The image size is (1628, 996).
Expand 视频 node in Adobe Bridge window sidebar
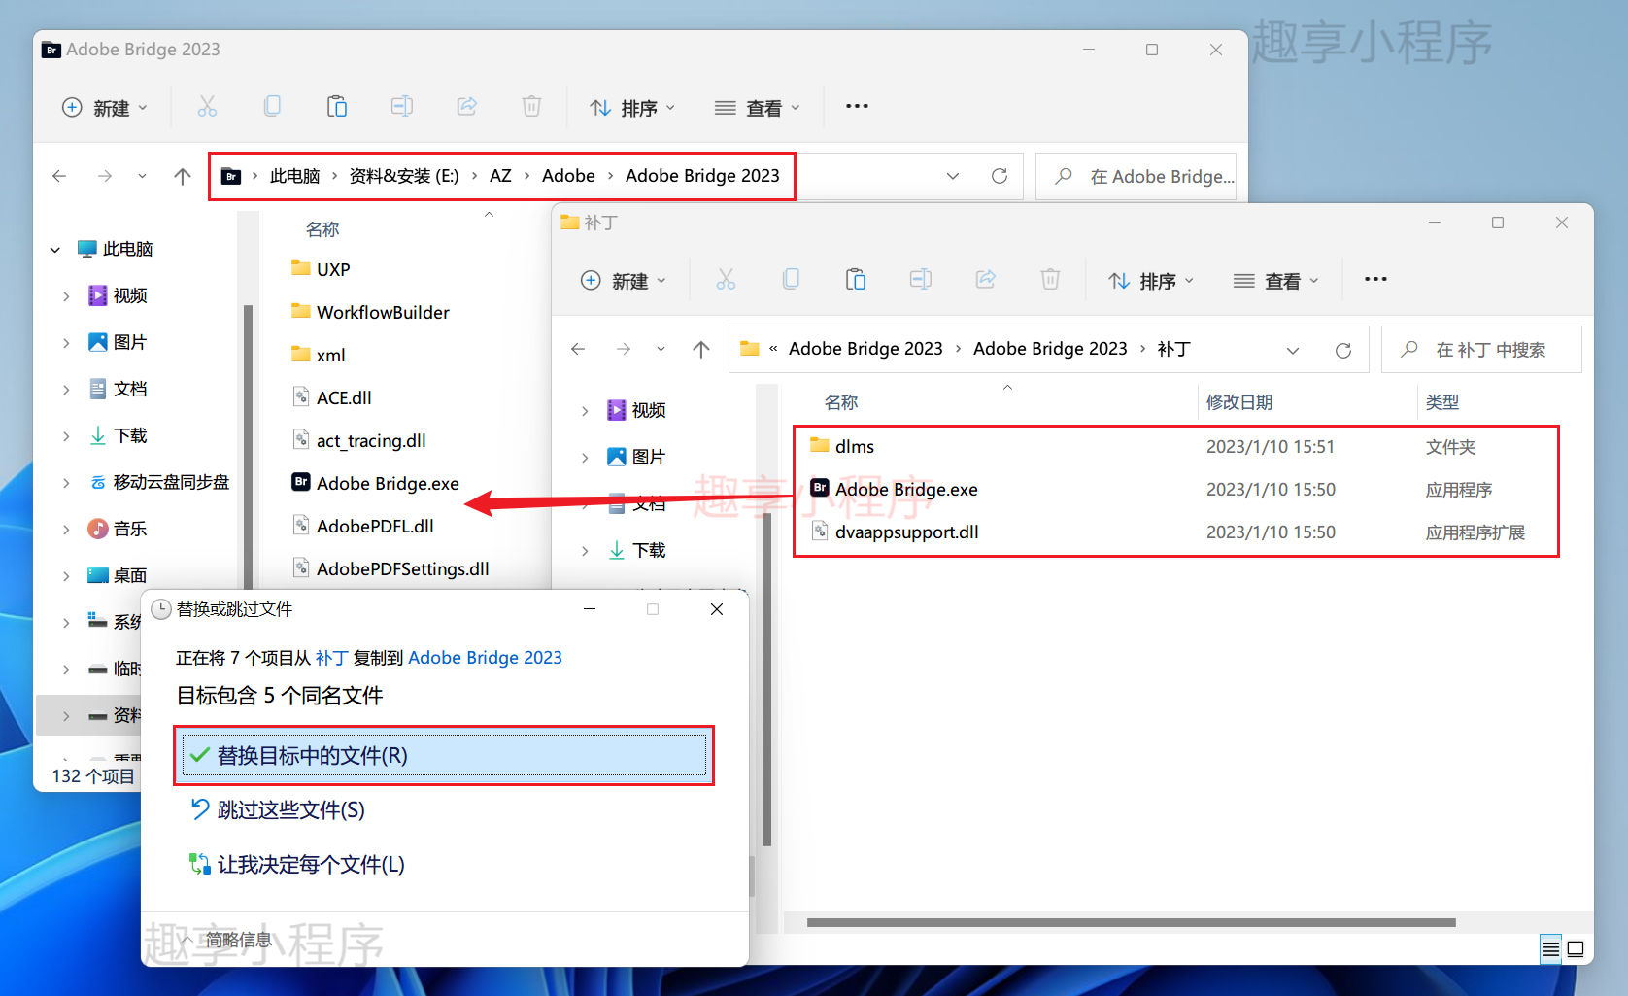click(66, 296)
